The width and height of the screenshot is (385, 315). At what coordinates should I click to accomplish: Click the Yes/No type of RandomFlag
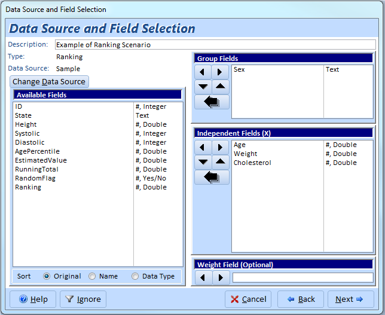pyautogui.click(x=151, y=178)
